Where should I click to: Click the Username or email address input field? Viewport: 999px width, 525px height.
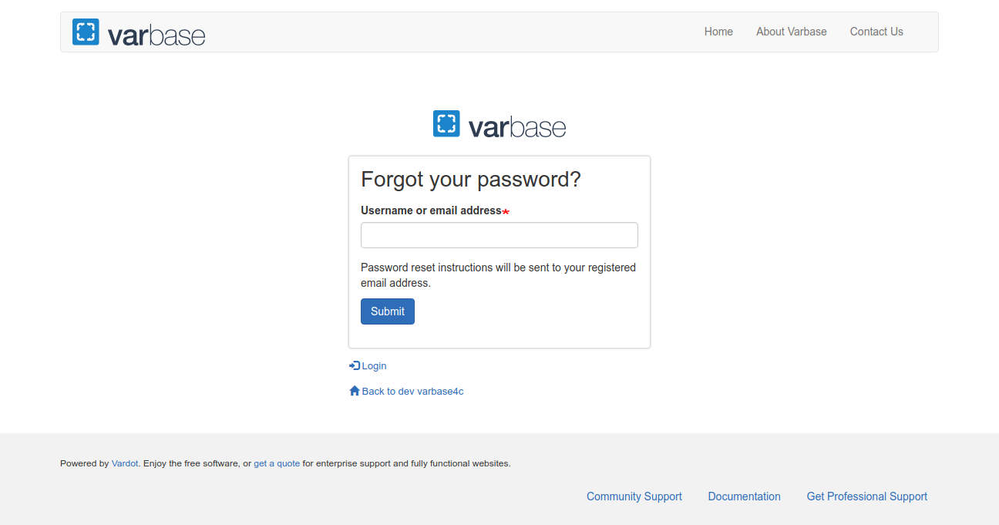pos(499,234)
